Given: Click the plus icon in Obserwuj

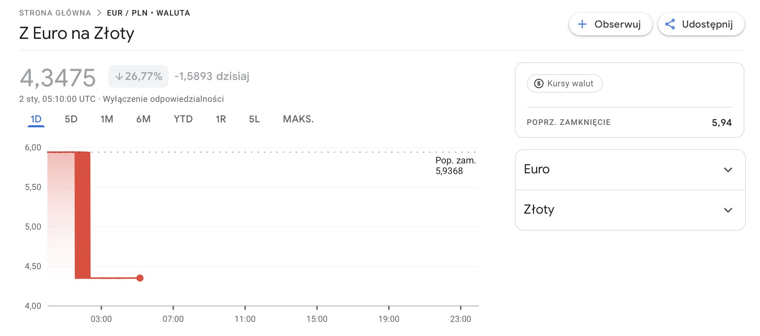Looking at the screenshot, I should point(582,24).
